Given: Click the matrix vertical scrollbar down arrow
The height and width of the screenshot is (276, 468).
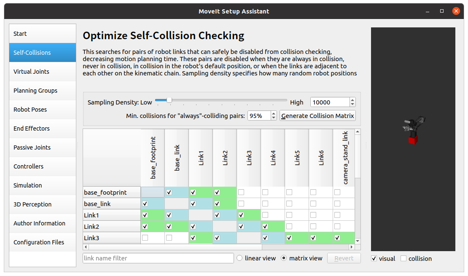Looking at the screenshot, I should coord(358,241).
